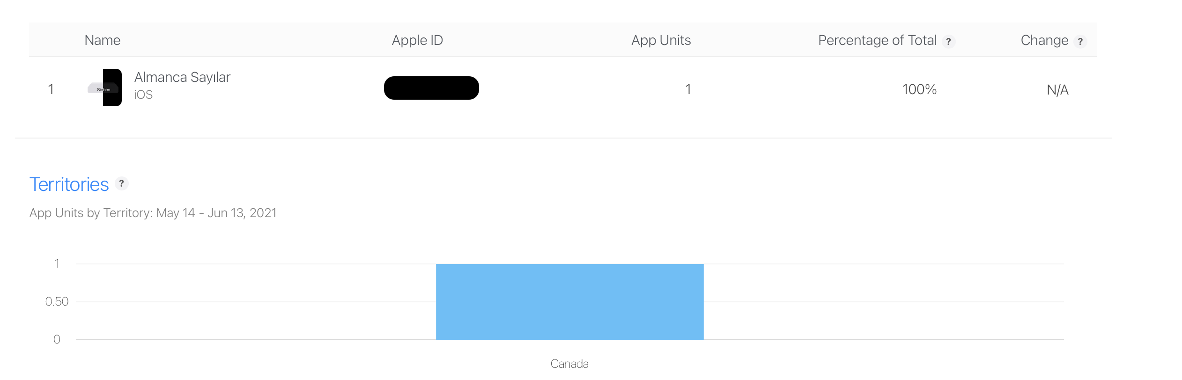
Task: Sort by the Apple ID column header
Action: coord(417,40)
